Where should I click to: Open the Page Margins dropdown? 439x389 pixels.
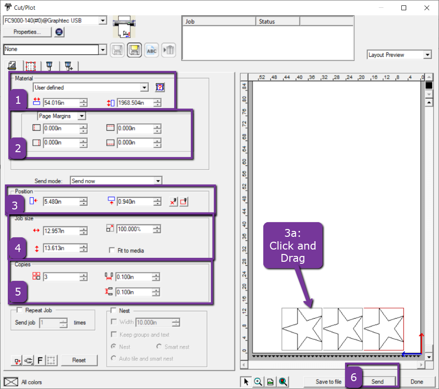pos(82,116)
